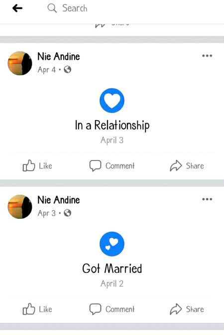Open the In a Relationship life event title
Screen dimensions: 224x335
pos(112,125)
